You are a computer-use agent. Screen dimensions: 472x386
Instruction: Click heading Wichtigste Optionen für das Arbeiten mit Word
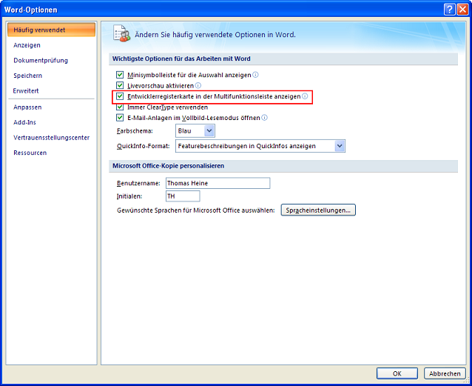point(181,59)
